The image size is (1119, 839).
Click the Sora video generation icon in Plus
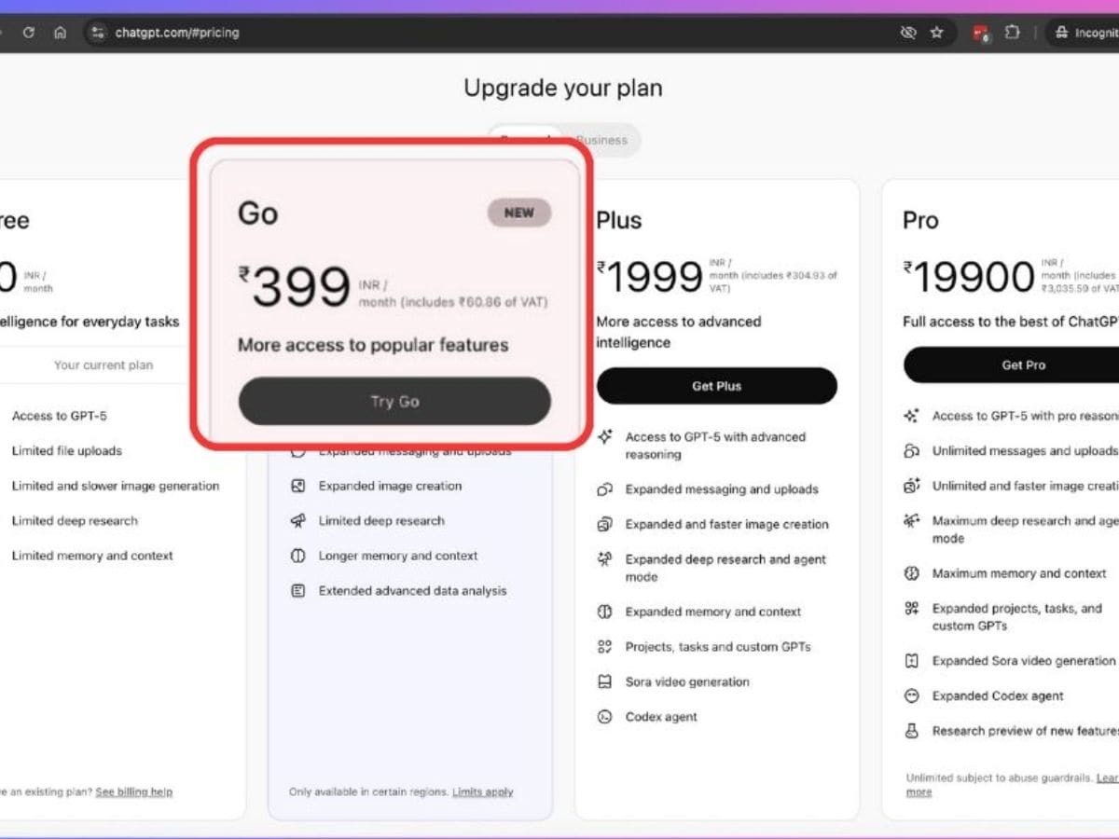[x=605, y=681]
